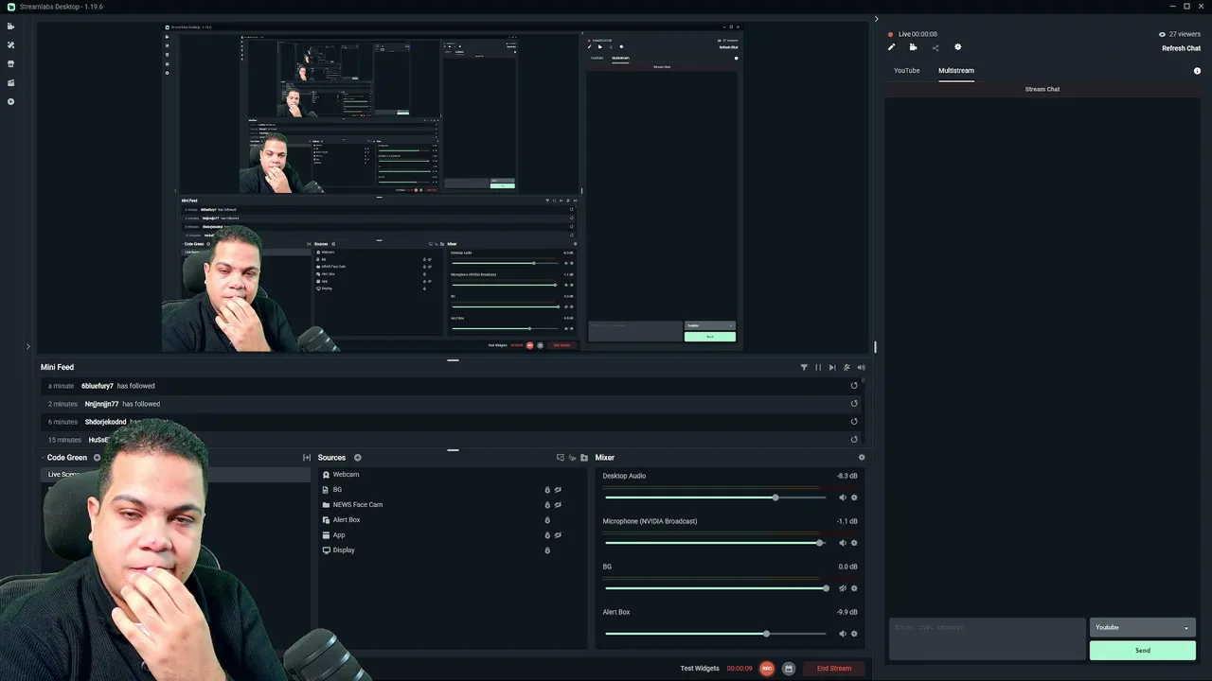
Task: Open Alert Box audio settings gear
Action: click(x=854, y=634)
